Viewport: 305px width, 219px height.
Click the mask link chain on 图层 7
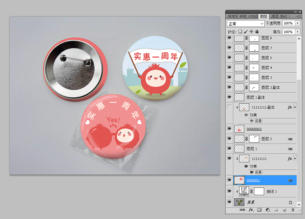(247, 48)
